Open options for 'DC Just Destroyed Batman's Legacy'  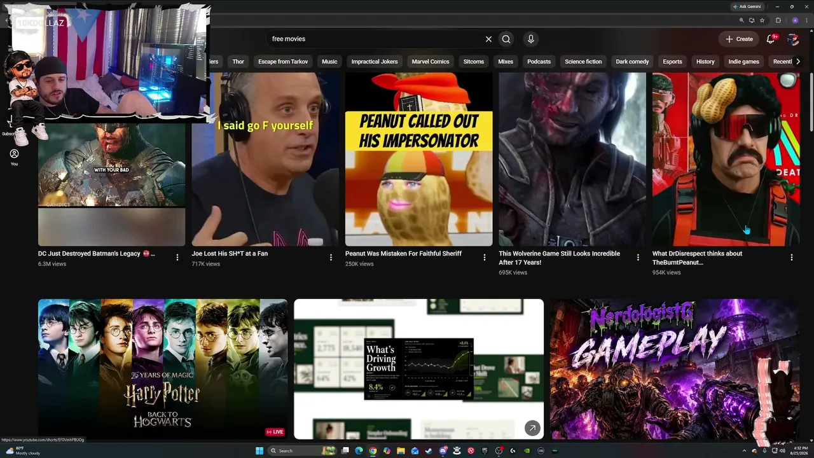177,258
